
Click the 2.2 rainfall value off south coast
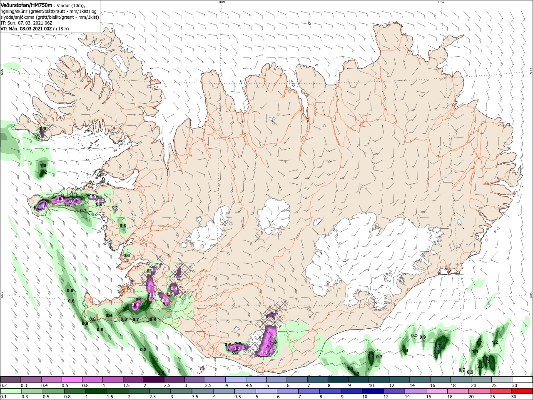371,356
